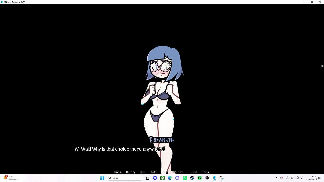Image resolution: width=324 pixels, height=182 pixels.
Task: Open the touch keyboard tray icon
Action: point(292,178)
